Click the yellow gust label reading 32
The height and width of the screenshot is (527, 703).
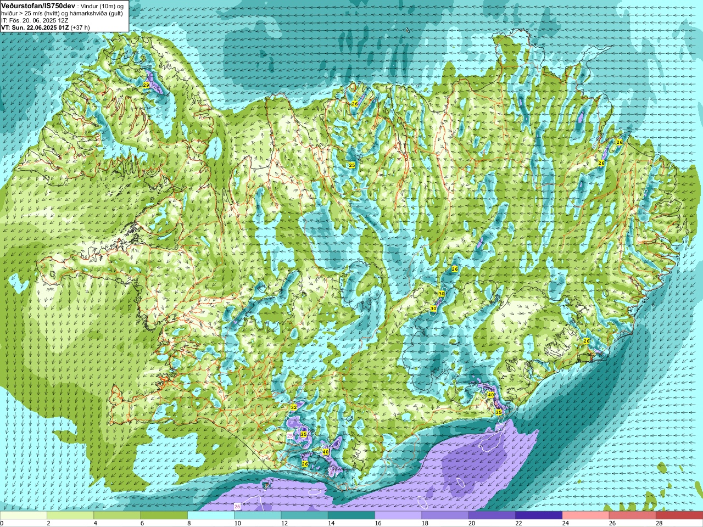pos(293,407)
